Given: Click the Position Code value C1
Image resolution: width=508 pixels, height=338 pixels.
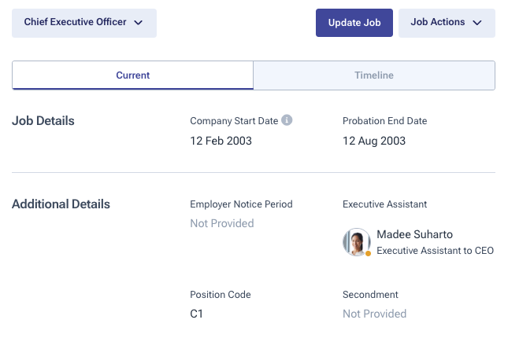Looking at the screenshot, I should 197,314.
